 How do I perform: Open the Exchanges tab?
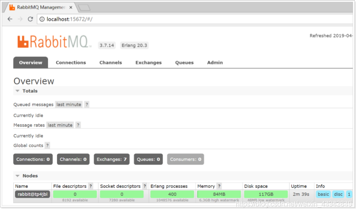coord(148,62)
